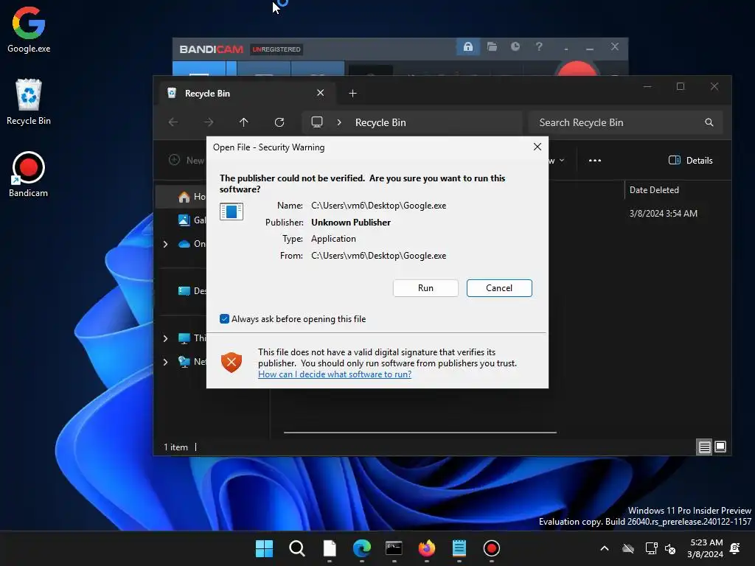Open Notepad from taskbar
Screen dimensions: 755x566
pos(459,548)
